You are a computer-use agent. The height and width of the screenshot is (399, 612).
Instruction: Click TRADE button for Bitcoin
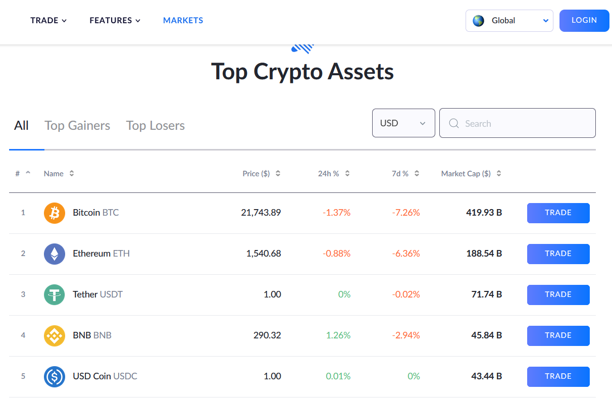pos(558,213)
